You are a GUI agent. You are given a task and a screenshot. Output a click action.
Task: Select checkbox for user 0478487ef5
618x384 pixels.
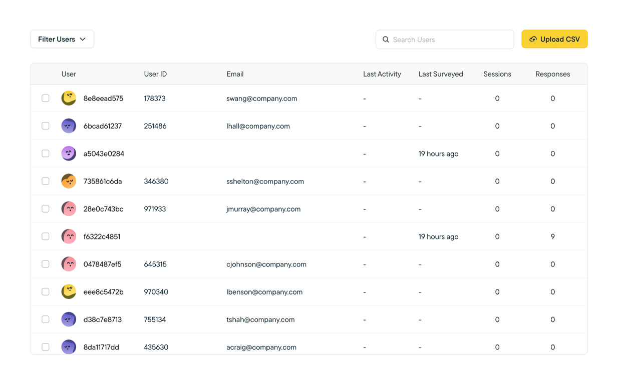[46, 264]
